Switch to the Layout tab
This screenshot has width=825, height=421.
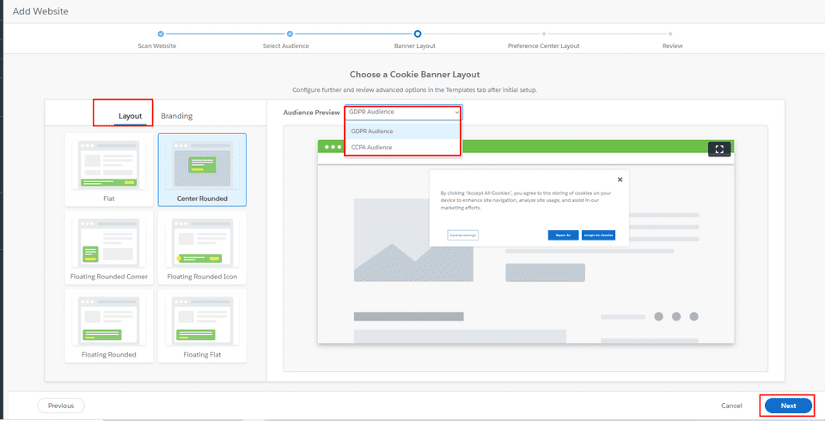[x=131, y=116]
